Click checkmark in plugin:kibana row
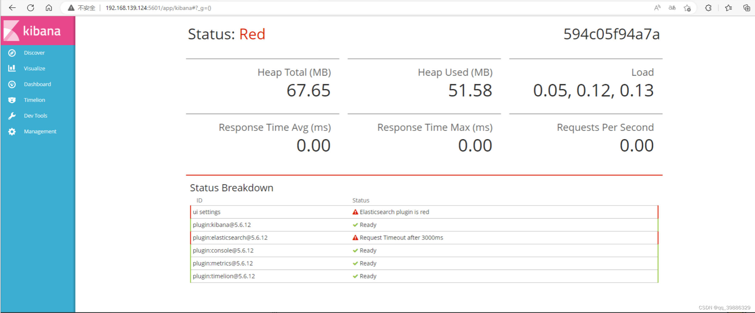The width and height of the screenshot is (755, 313). tap(355, 225)
